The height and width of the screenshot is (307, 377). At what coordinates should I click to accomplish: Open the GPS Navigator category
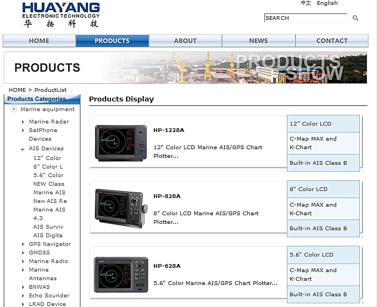coord(50,244)
